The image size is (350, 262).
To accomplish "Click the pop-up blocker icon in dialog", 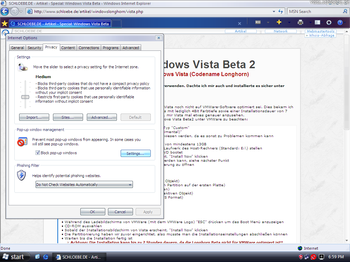I will [x=22, y=142].
